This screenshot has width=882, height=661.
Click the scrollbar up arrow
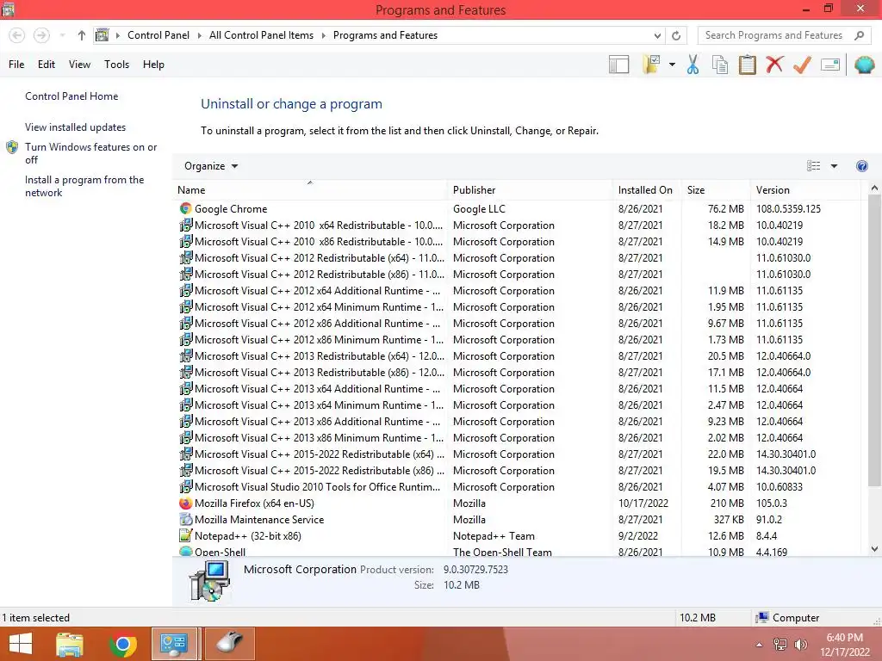[x=874, y=188]
